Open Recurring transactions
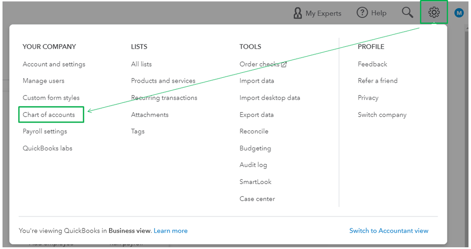The height and width of the screenshot is (249, 471). (164, 98)
